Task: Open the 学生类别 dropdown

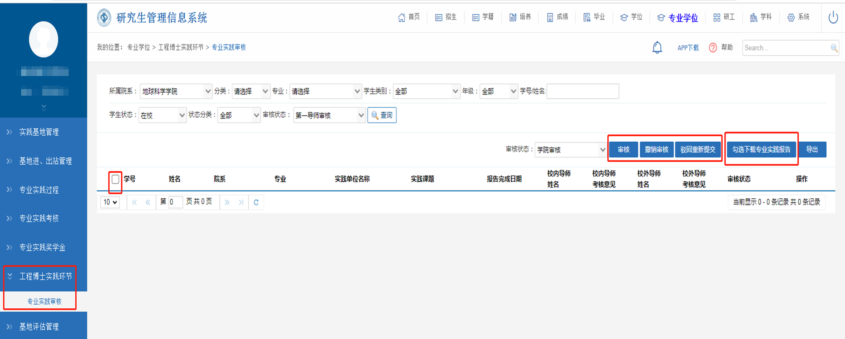Action: click(x=426, y=91)
